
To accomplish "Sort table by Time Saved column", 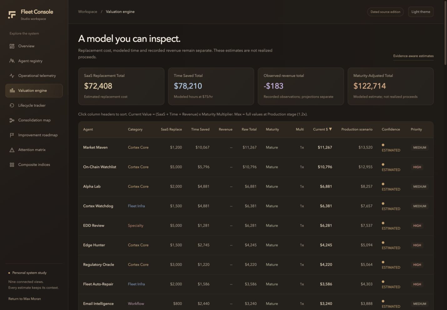I will click(200, 129).
